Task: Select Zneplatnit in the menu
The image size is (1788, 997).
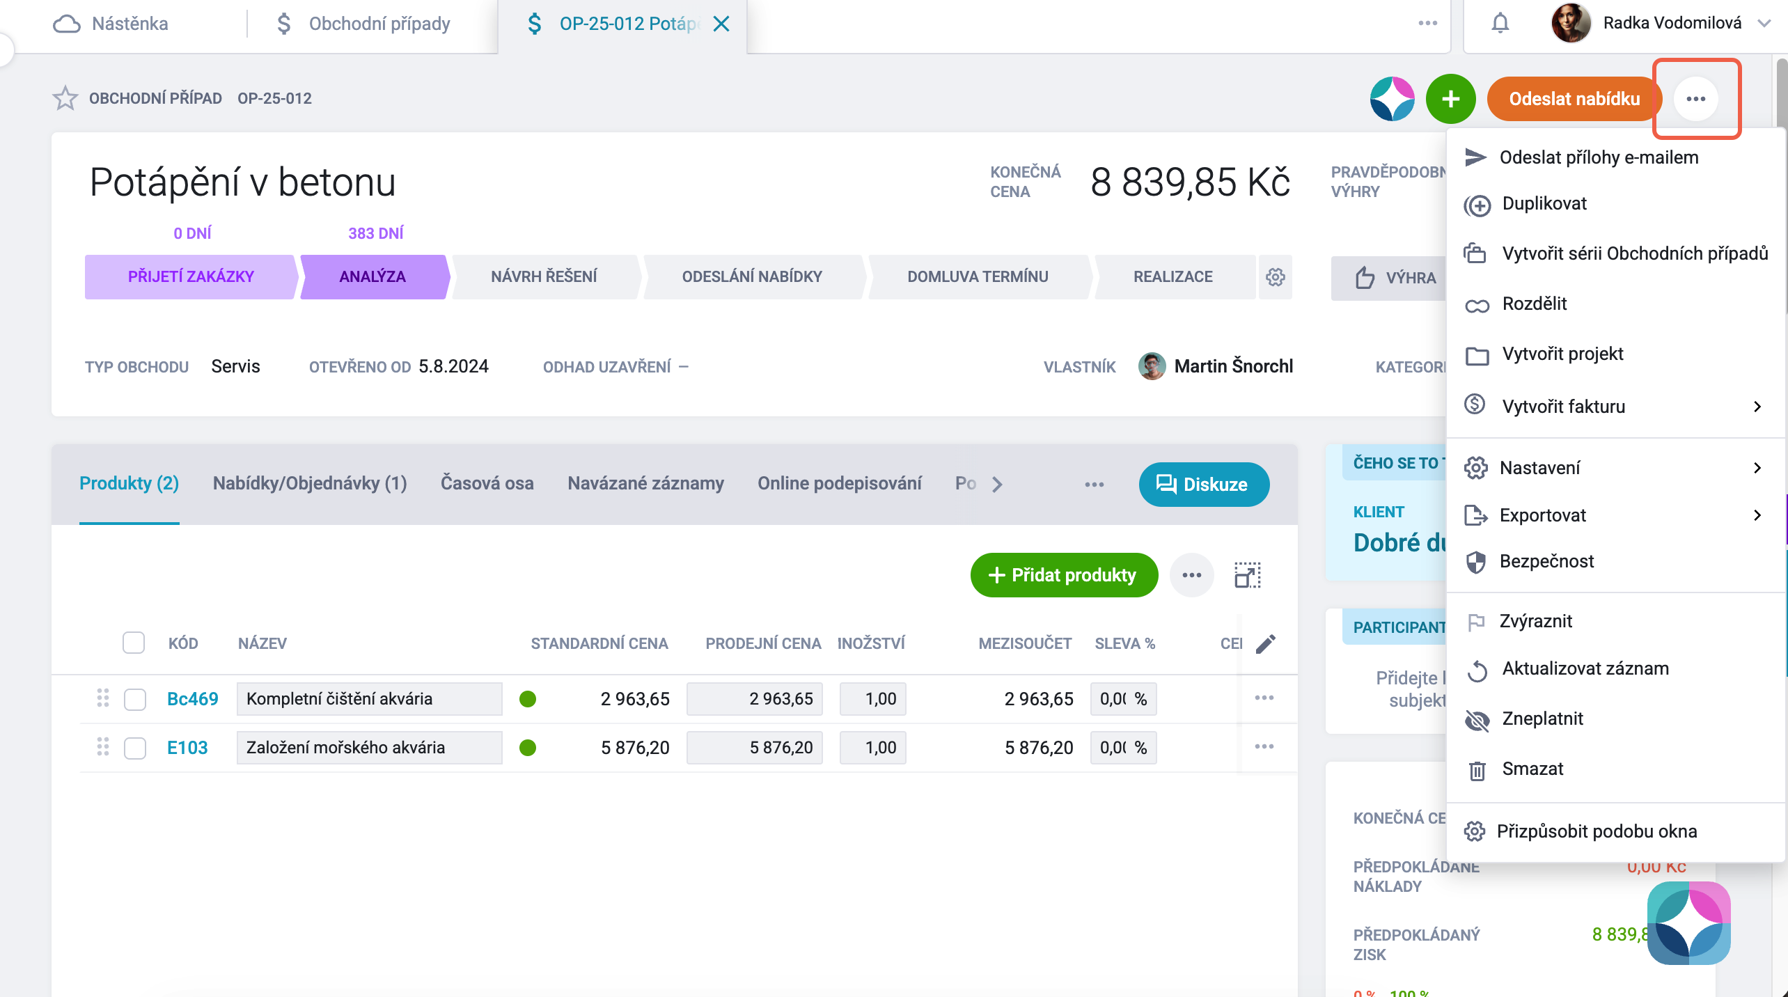Action: (1615, 719)
